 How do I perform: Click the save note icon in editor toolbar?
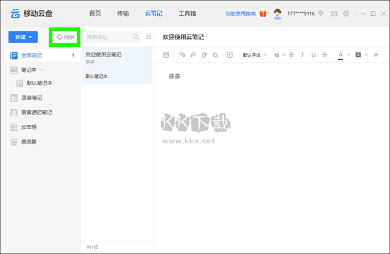(x=166, y=55)
